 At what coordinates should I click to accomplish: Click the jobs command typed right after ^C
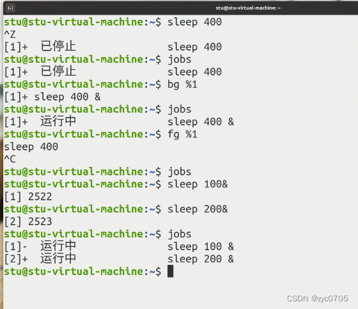(x=180, y=171)
